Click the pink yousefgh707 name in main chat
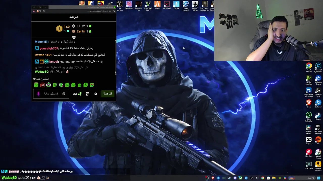 [x=49, y=48]
